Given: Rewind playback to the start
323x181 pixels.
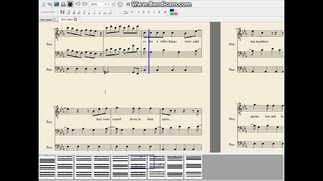Looking at the screenshot, I should tap(128, 4).
